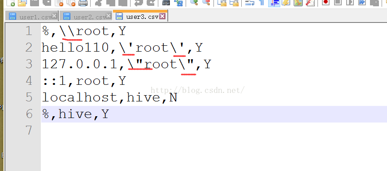Close the user2.csv tab
The width and height of the screenshot is (387, 171).
click(x=109, y=16)
